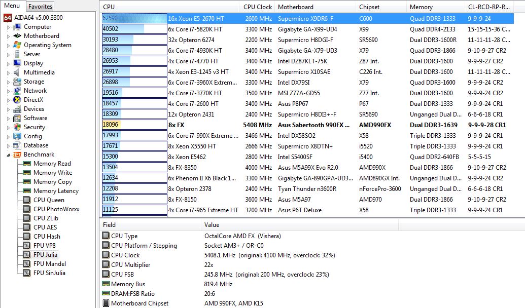Select the FPU Mandel benchmark icon
525x308 pixels.
(27, 264)
